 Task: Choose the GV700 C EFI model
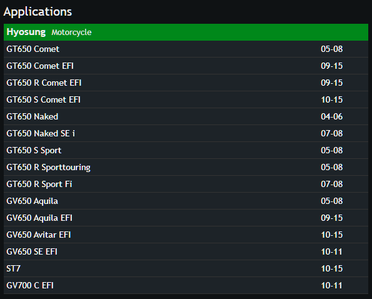click(186, 285)
